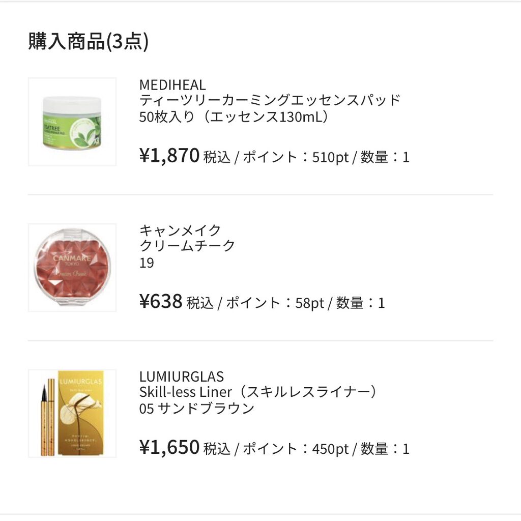The height and width of the screenshot is (521, 521).
Task: Click the ¥638 price
Action: click(161, 302)
